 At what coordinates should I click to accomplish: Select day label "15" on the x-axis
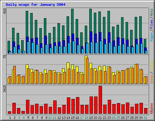coord(73,118)
